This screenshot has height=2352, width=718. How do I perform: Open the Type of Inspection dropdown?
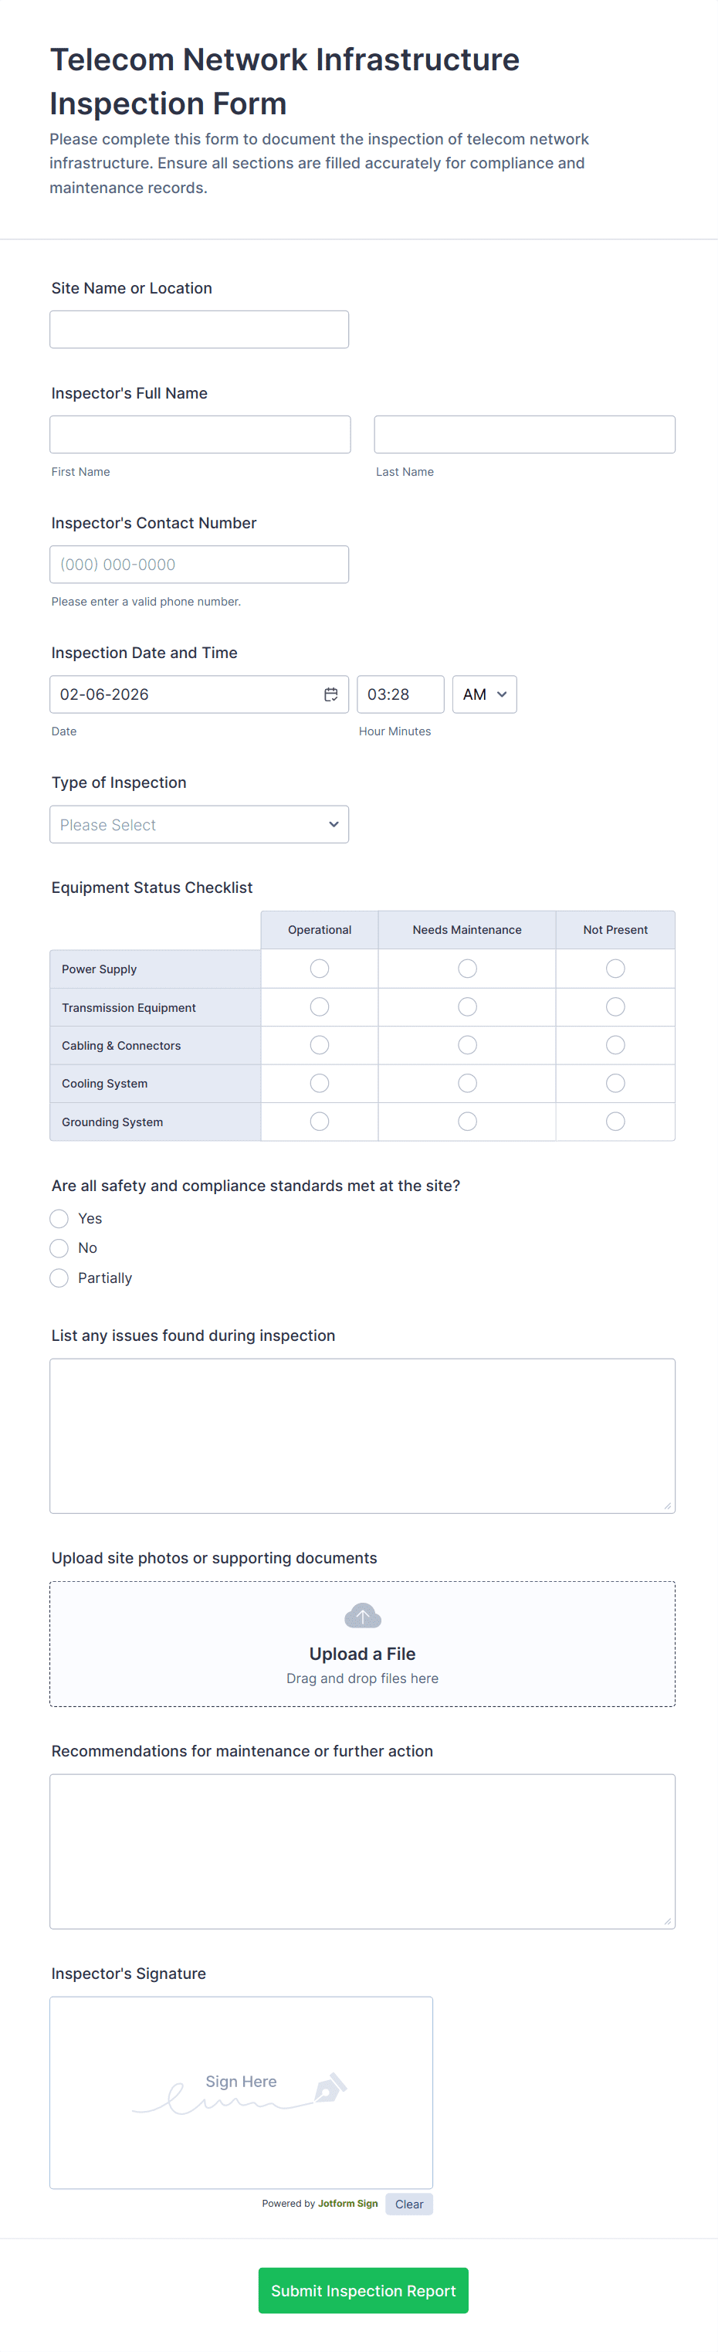point(199,824)
